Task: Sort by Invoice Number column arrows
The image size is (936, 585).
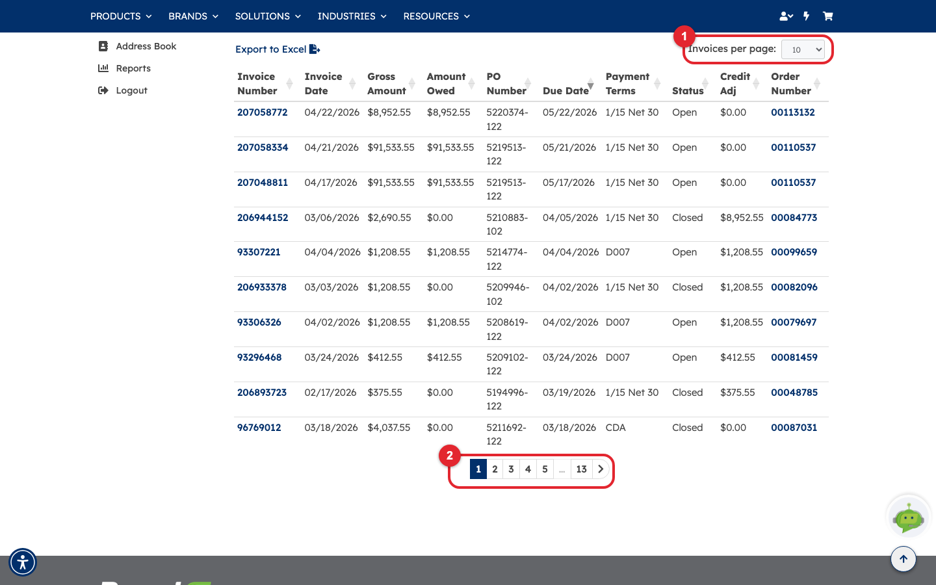Action: click(x=289, y=84)
